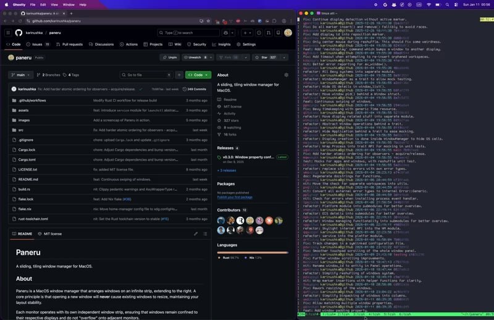Bookmark the page with the star icon
Screen dimensions: 494x320
(208, 21)
